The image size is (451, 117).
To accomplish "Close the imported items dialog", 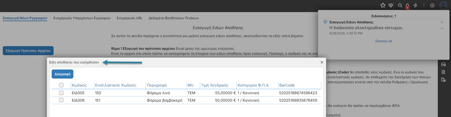I will (x=322, y=62).
